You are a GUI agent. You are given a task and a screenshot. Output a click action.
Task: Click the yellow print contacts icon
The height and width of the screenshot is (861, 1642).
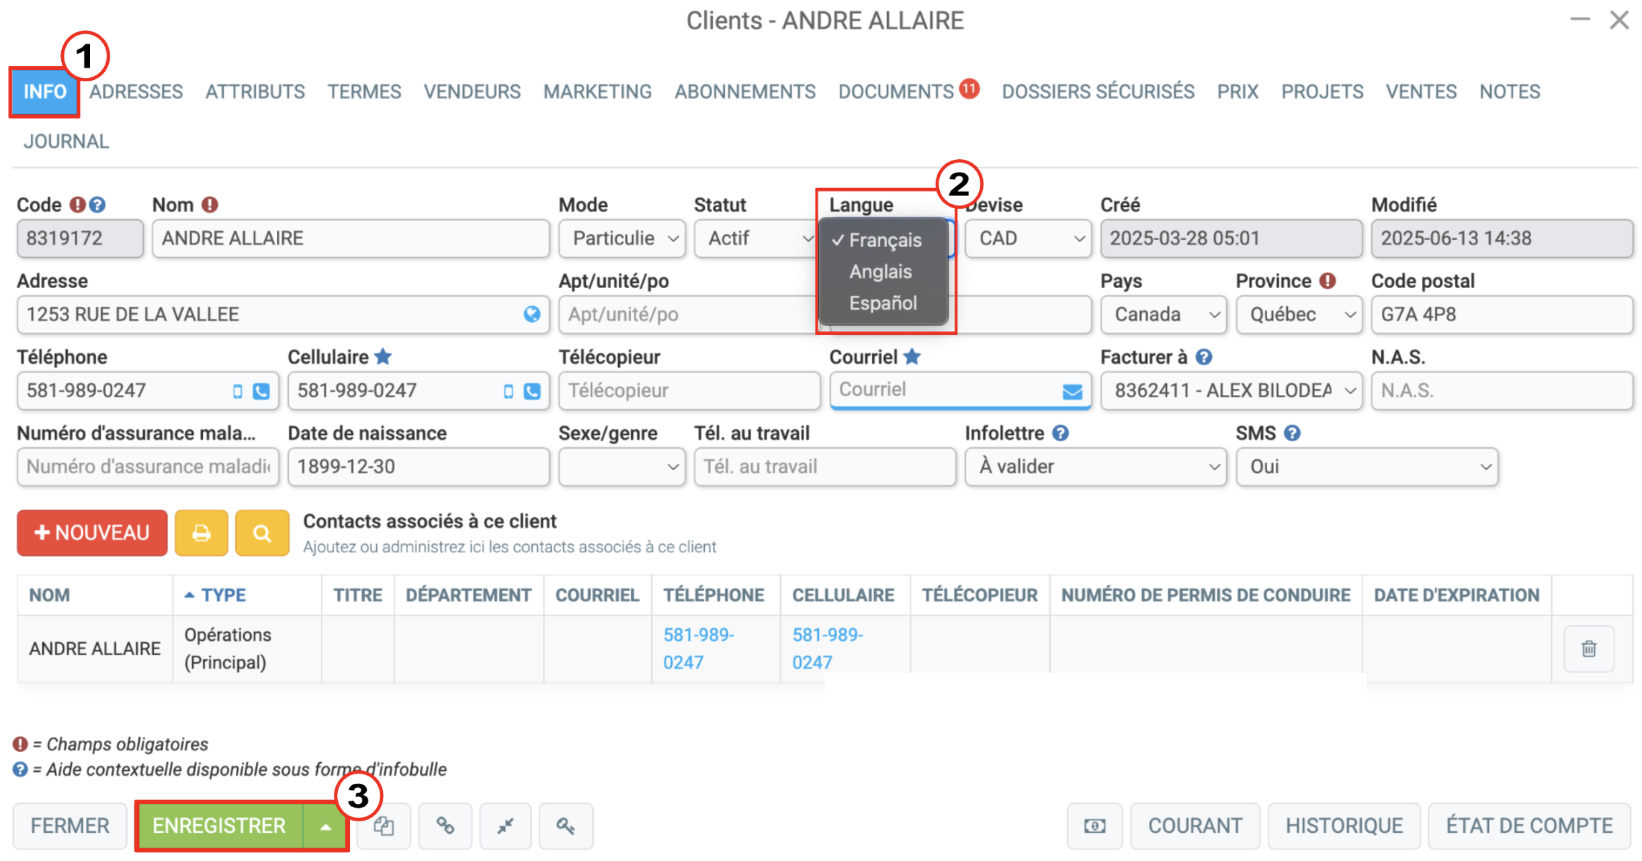pos(201,533)
